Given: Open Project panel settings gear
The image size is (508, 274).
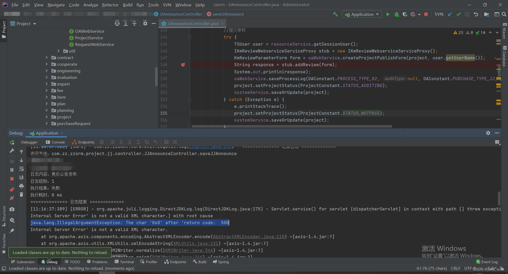Looking at the screenshot, I should [145, 23].
